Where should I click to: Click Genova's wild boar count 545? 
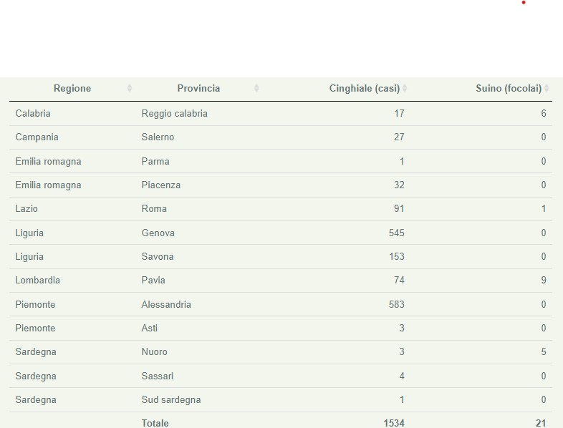(x=394, y=233)
